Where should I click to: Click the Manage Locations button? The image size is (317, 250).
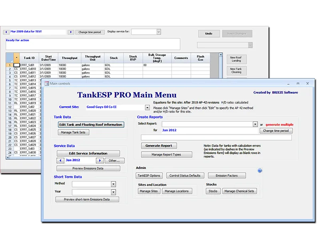point(177,191)
